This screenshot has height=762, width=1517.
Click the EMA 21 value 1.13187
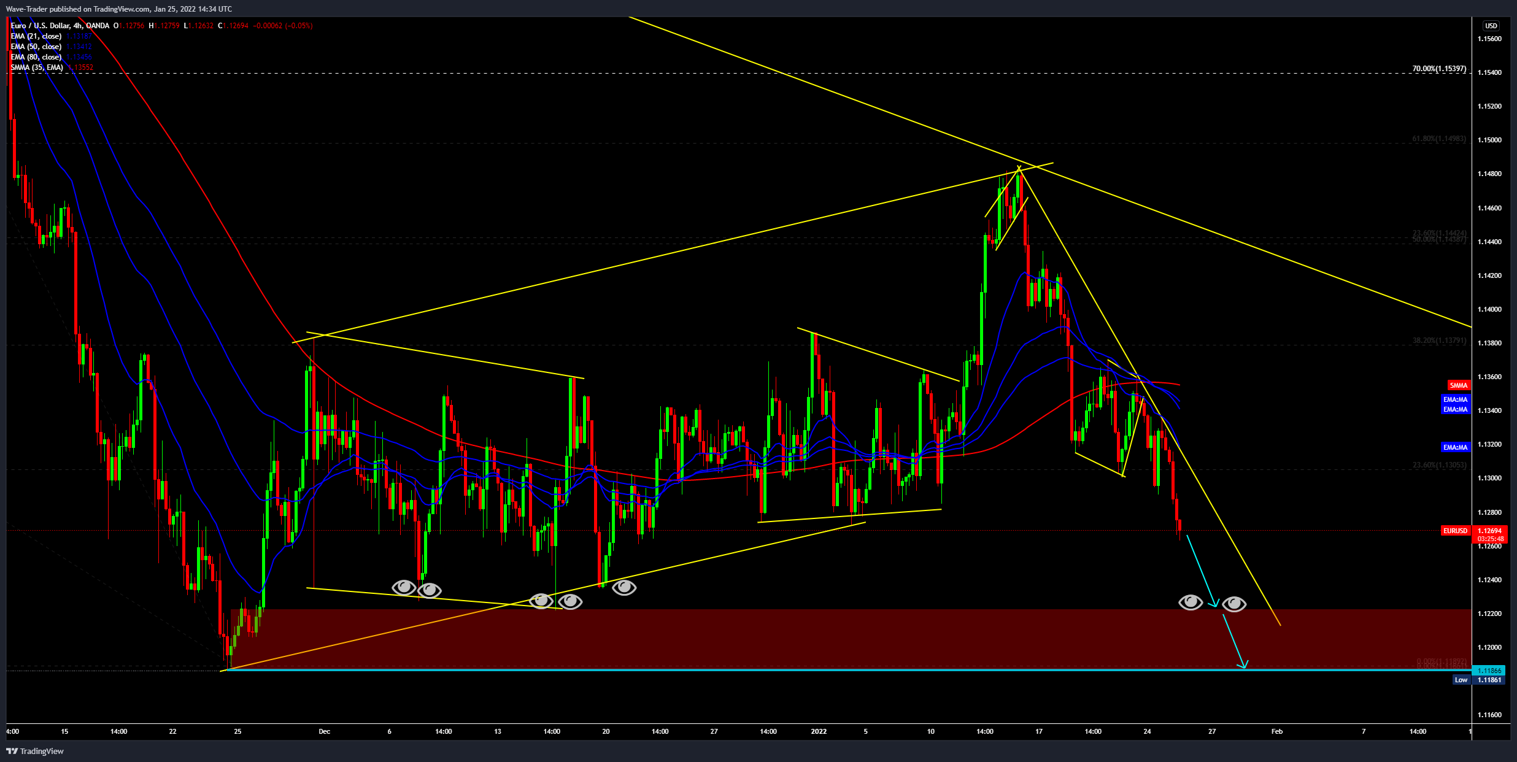point(79,36)
